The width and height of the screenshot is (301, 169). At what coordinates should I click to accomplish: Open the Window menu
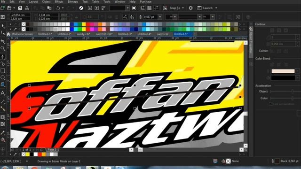[120, 1]
